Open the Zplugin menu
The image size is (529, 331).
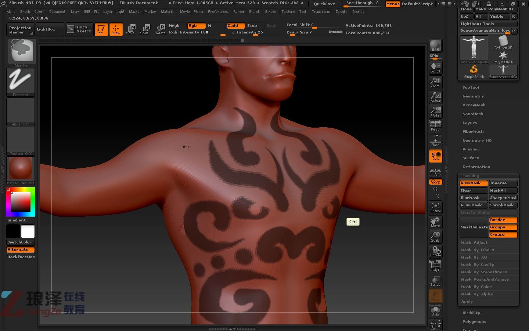point(341,12)
